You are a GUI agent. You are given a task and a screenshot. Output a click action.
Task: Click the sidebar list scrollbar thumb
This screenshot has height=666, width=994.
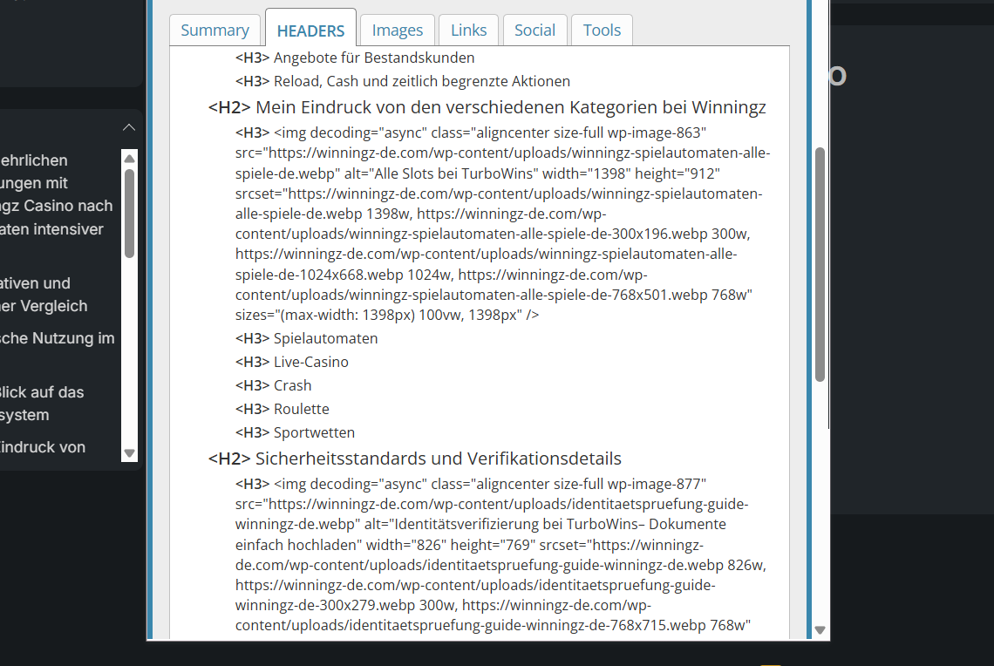129,214
